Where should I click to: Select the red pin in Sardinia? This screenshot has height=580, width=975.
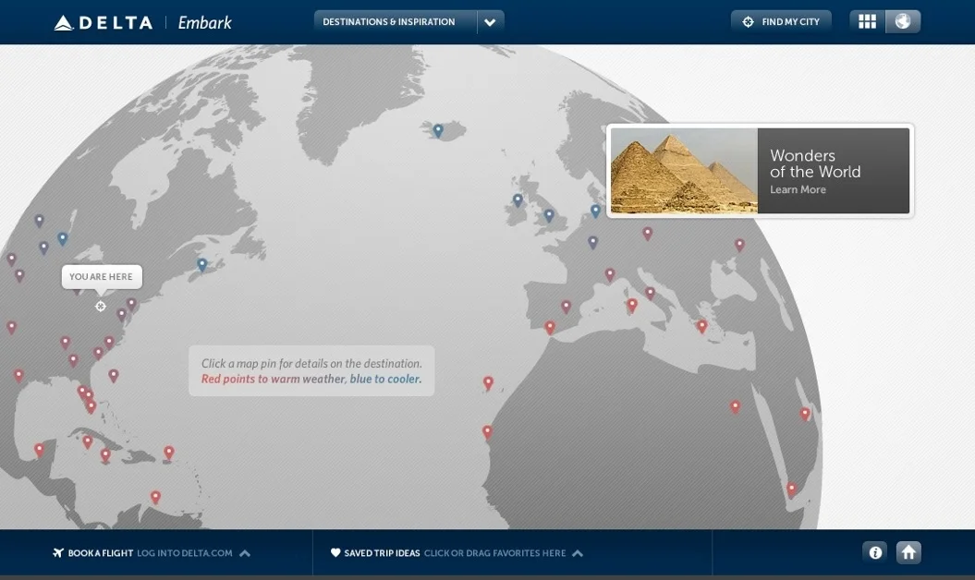point(632,306)
